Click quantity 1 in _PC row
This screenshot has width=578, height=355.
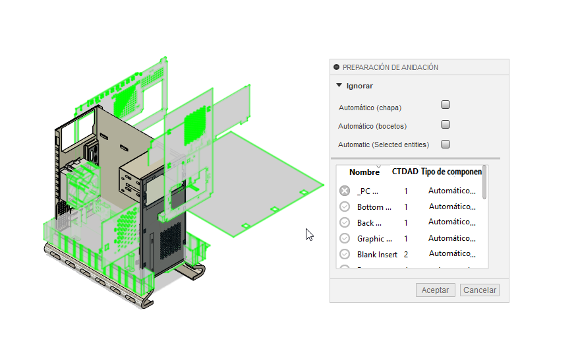pos(406,191)
